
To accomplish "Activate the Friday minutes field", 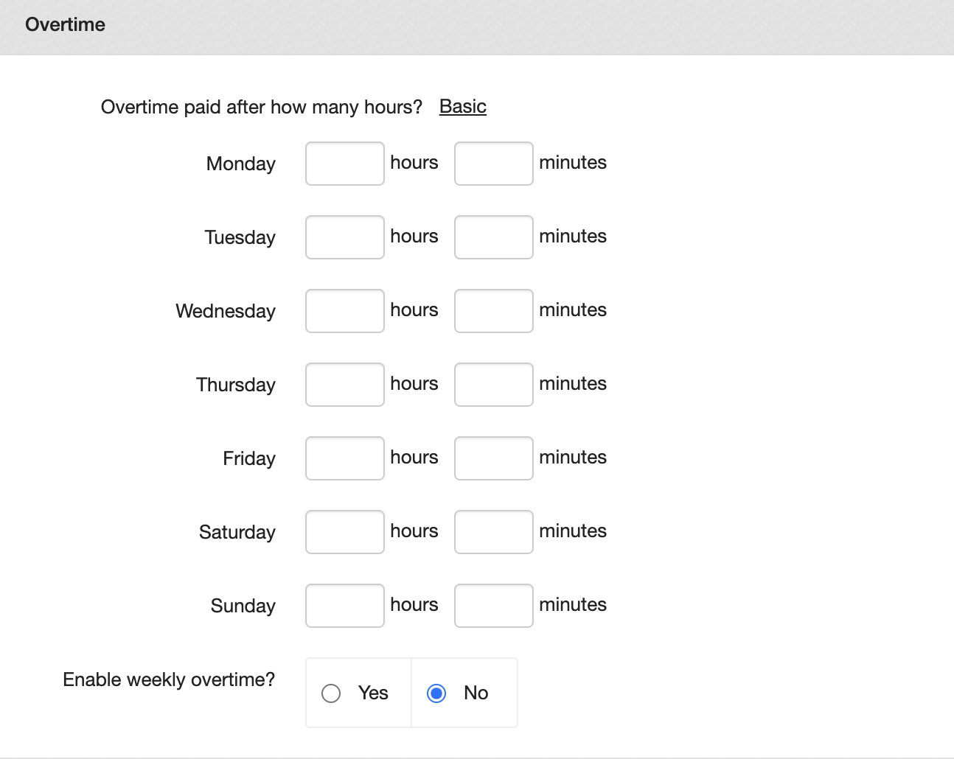I will coord(493,458).
